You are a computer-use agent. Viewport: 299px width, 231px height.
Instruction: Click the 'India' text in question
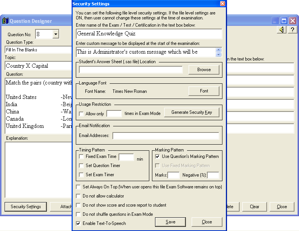point(11,104)
